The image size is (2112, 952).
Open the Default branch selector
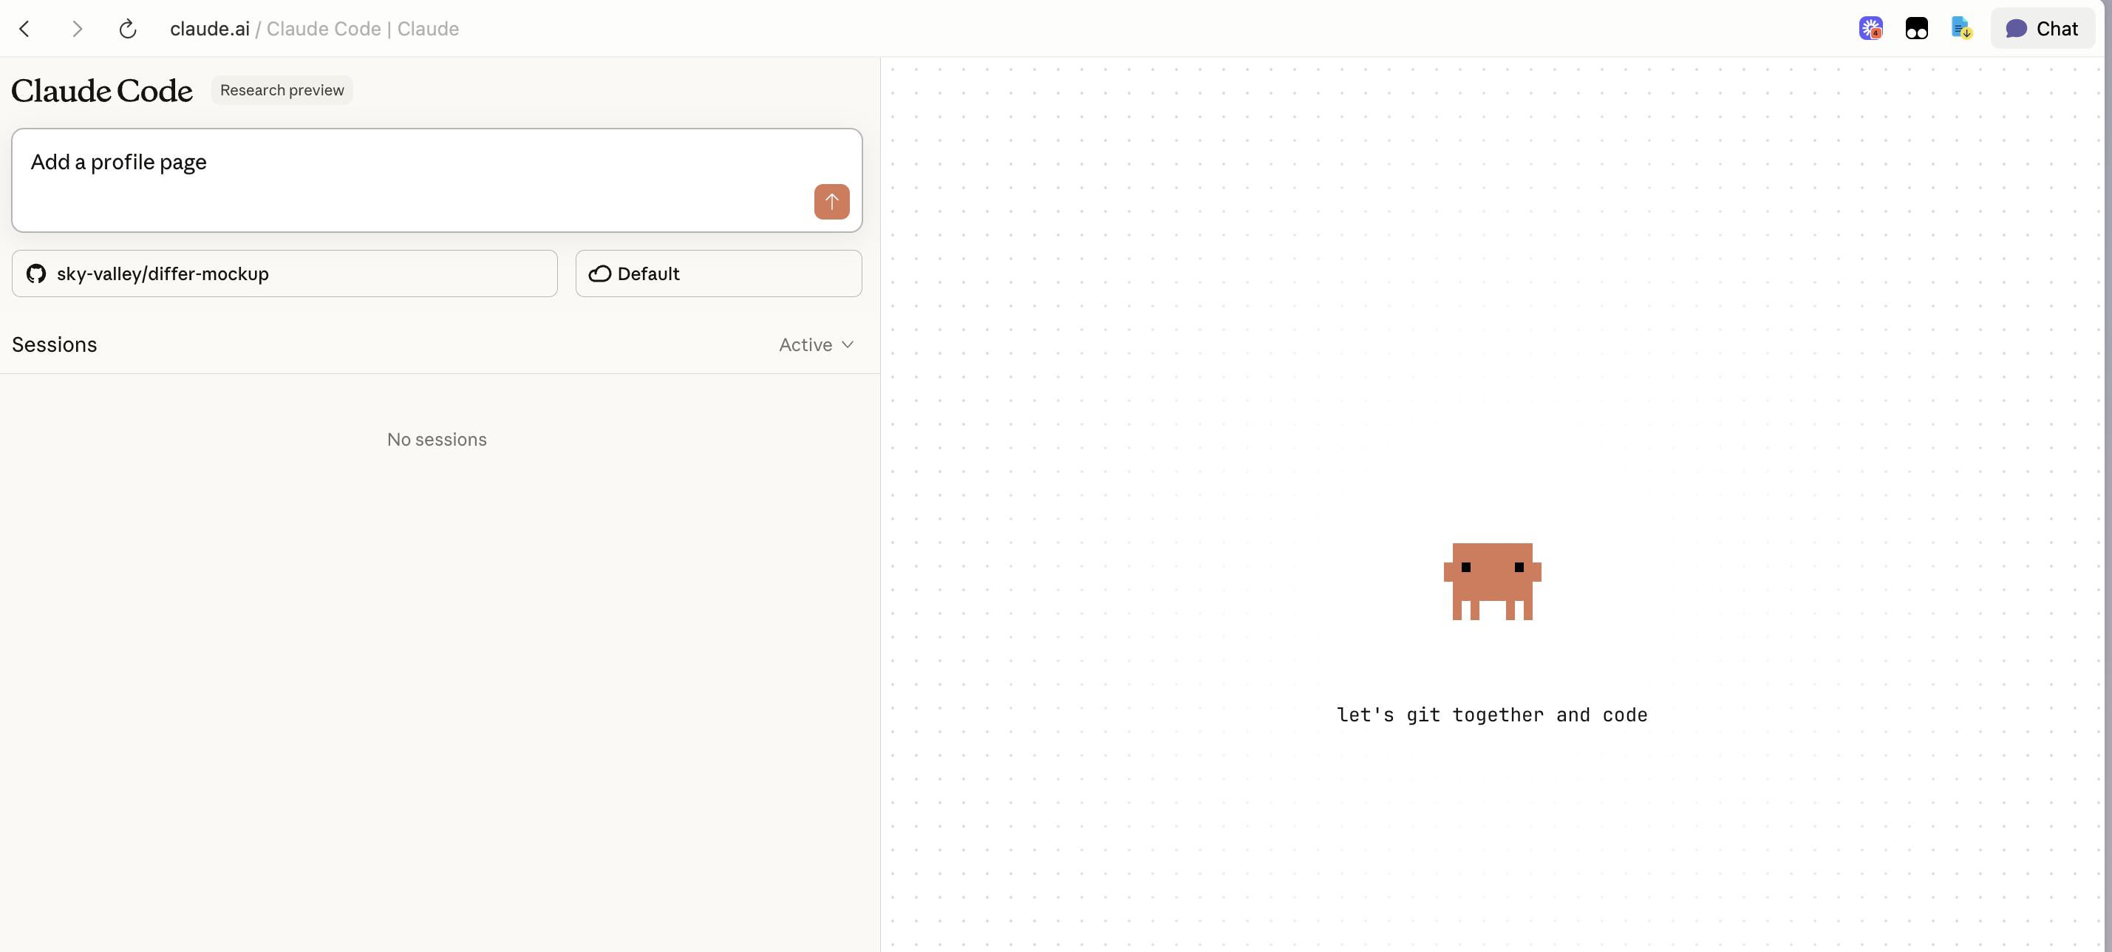[718, 274]
